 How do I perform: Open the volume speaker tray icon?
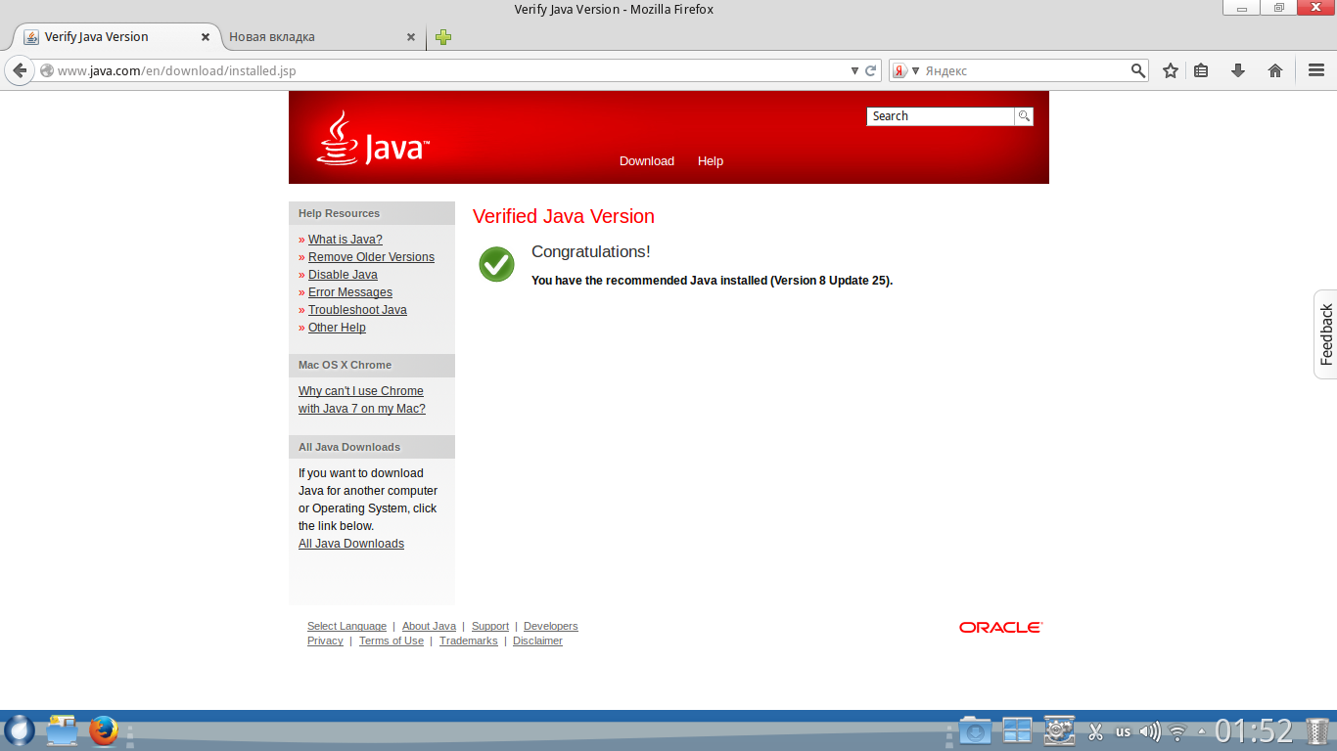click(1150, 731)
